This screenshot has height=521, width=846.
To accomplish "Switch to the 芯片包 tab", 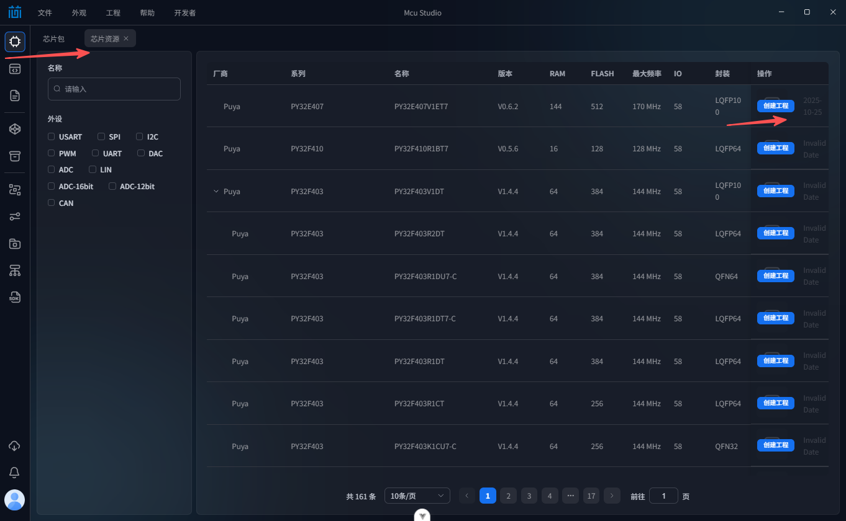I will point(54,38).
